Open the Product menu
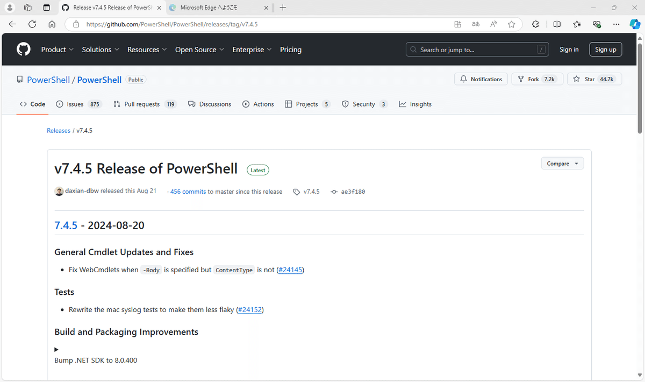The image size is (645, 382). click(x=57, y=49)
